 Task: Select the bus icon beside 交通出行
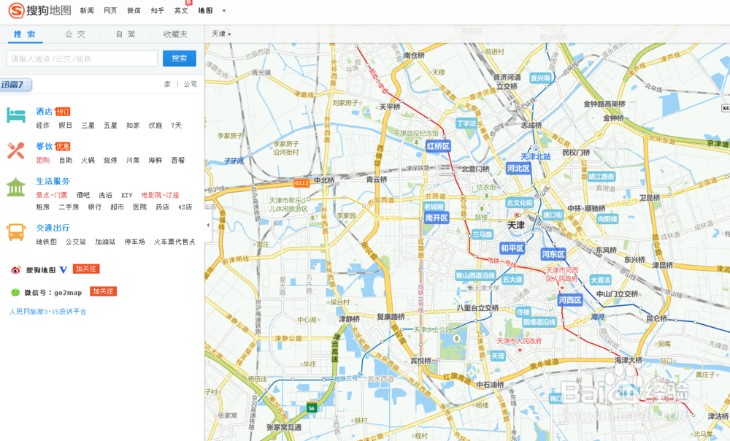pyautogui.click(x=16, y=231)
